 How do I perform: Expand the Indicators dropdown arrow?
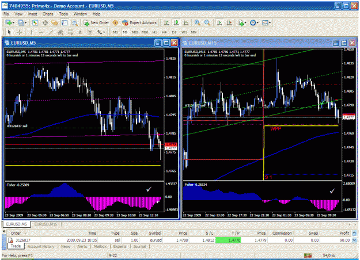click(x=245, y=22)
